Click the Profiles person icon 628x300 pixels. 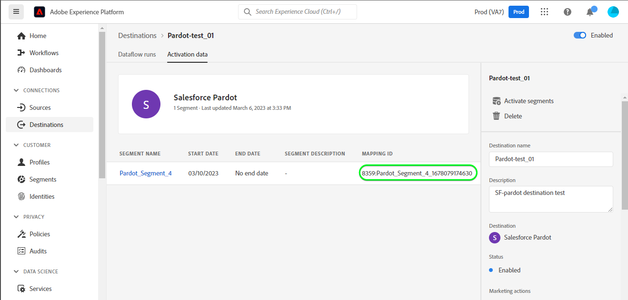pyautogui.click(x=21, y=162)
